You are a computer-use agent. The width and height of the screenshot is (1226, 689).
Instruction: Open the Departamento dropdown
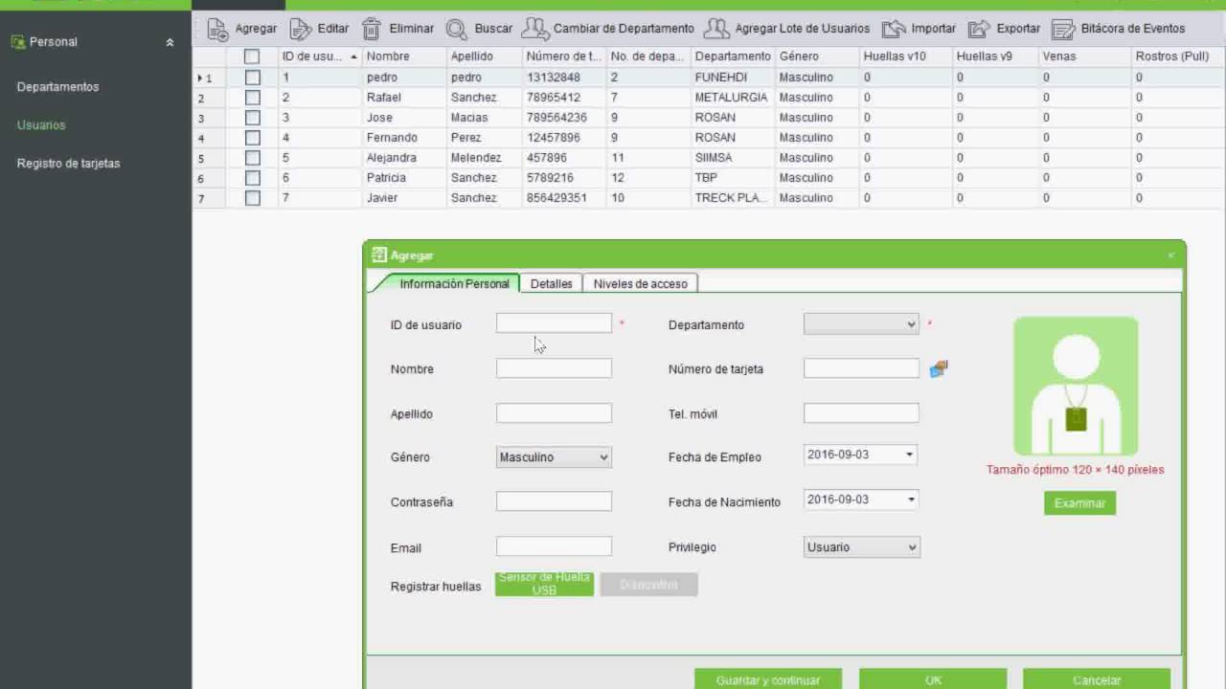click(860, 324)
